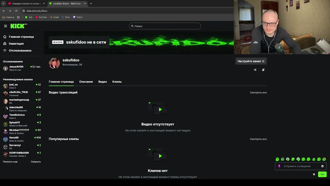This screenshot has height=186, width=330.
Task: Click browser forward arrow
Action: pos(10,11)
